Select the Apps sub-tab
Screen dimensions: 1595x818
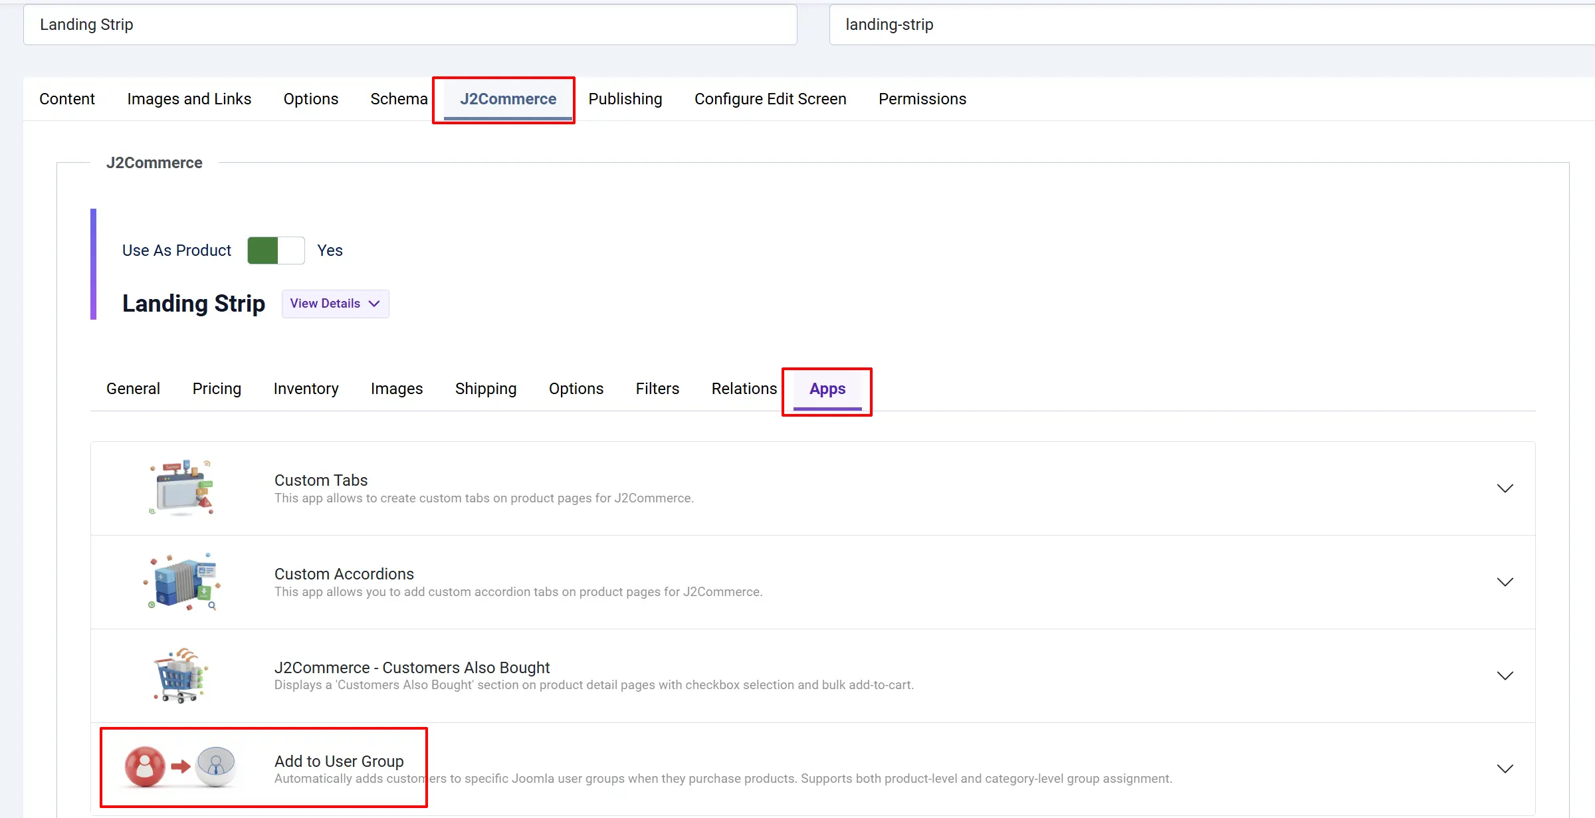pos(827,389)
